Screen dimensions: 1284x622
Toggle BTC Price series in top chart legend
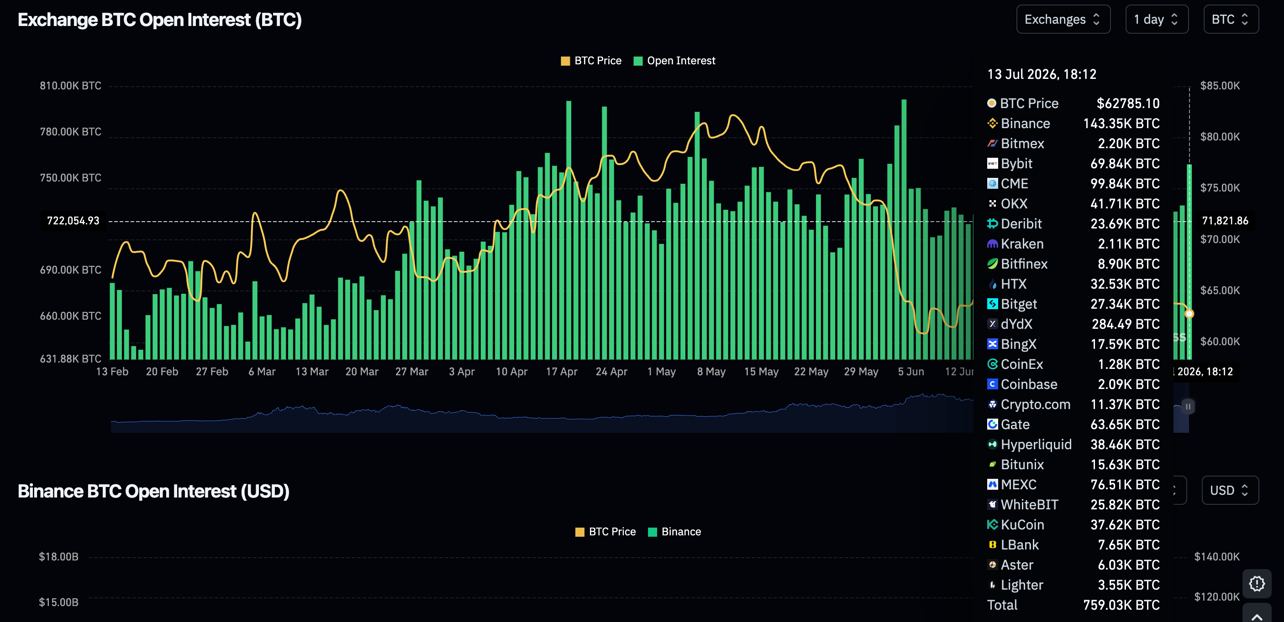pyautogui.click(x=591, y=61)
